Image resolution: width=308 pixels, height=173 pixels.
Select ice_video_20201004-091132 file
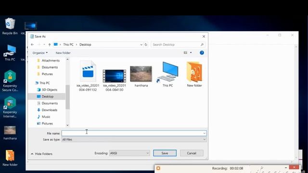(88, 76)
